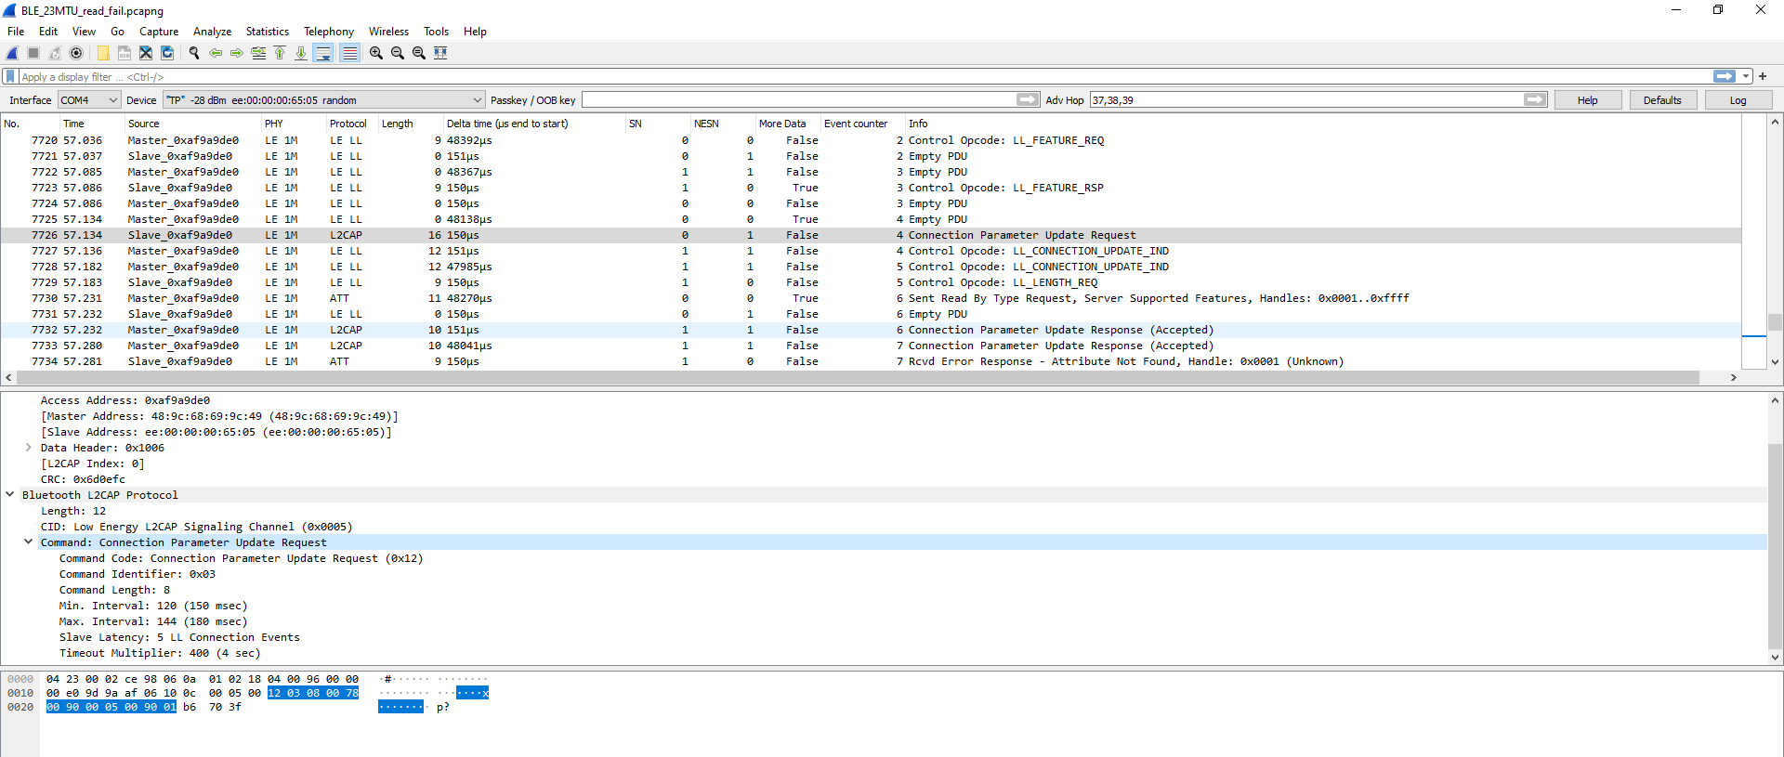Apply the Adv Hop sequence arrow

1535,99
